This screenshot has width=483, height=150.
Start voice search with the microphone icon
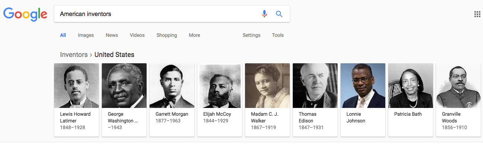coord(264,14)
